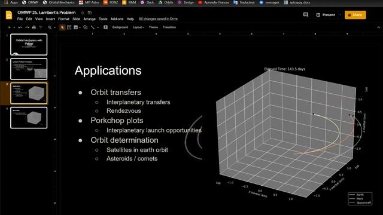This screenshot has width=383, height=215.
Task: Click the Transition button
Action: click(169, 27)
